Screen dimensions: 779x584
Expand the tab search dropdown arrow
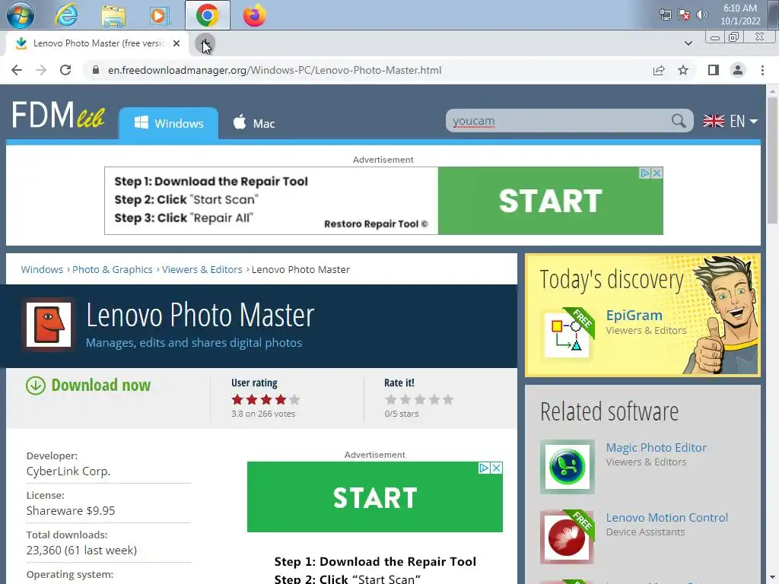click(688, 43)
